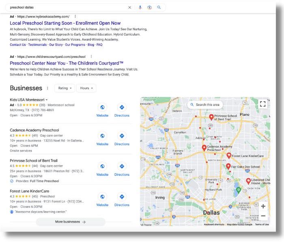The image size is (284, 242).
Task: Zoom in on the map
Action: point(263,206)
